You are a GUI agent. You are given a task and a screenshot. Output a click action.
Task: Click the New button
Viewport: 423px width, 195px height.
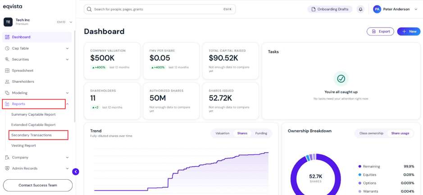pos(409,32)
